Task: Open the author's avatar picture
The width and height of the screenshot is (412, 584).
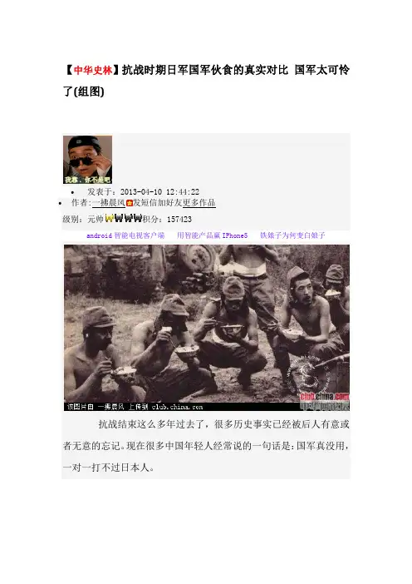Action: click(x=87, y=160)
